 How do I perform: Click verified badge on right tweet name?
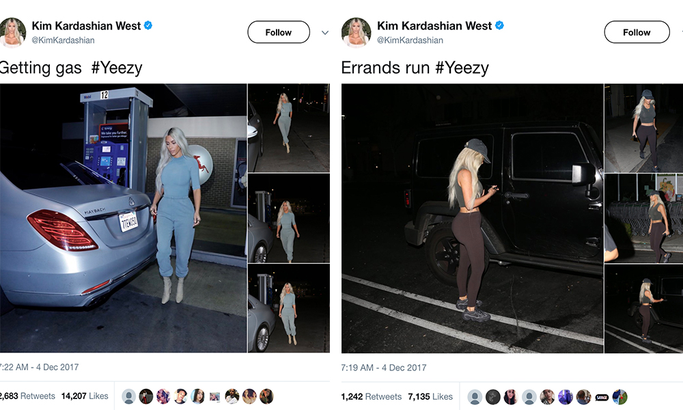[x=500, y=25]
